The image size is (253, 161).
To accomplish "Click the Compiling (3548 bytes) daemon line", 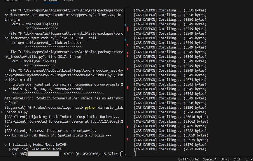I will point(170,94).
